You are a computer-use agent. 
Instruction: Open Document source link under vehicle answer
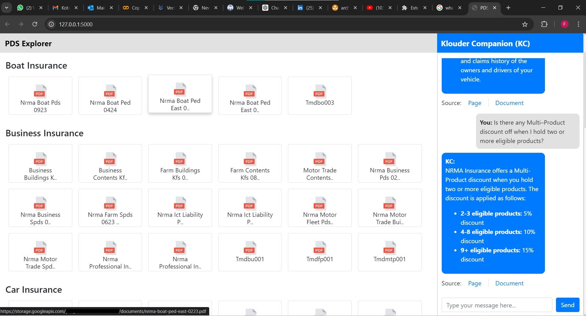pos(509,103)
